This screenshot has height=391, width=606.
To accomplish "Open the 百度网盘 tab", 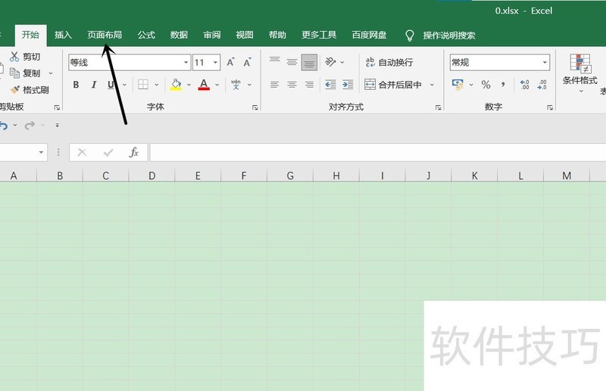I will (369, 35).
